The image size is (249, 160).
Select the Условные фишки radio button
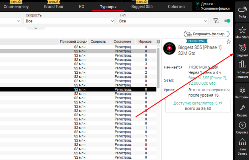[x=198, y=8]
